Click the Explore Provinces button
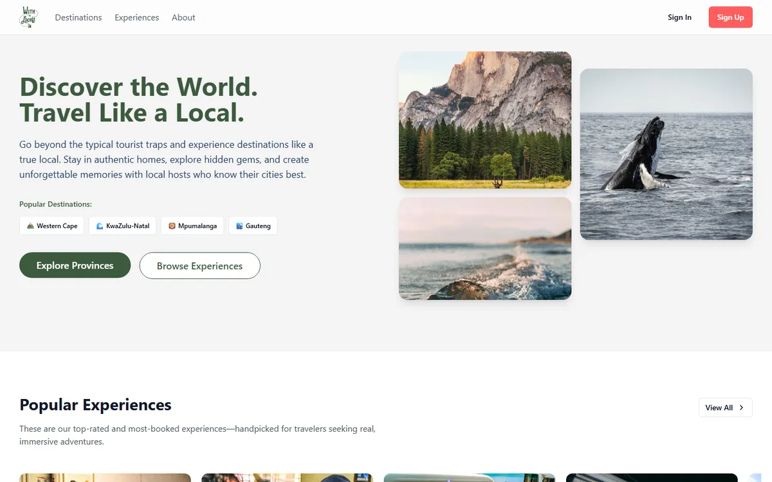The height and width of the screenshot is (482, 772). pos(75,265)
